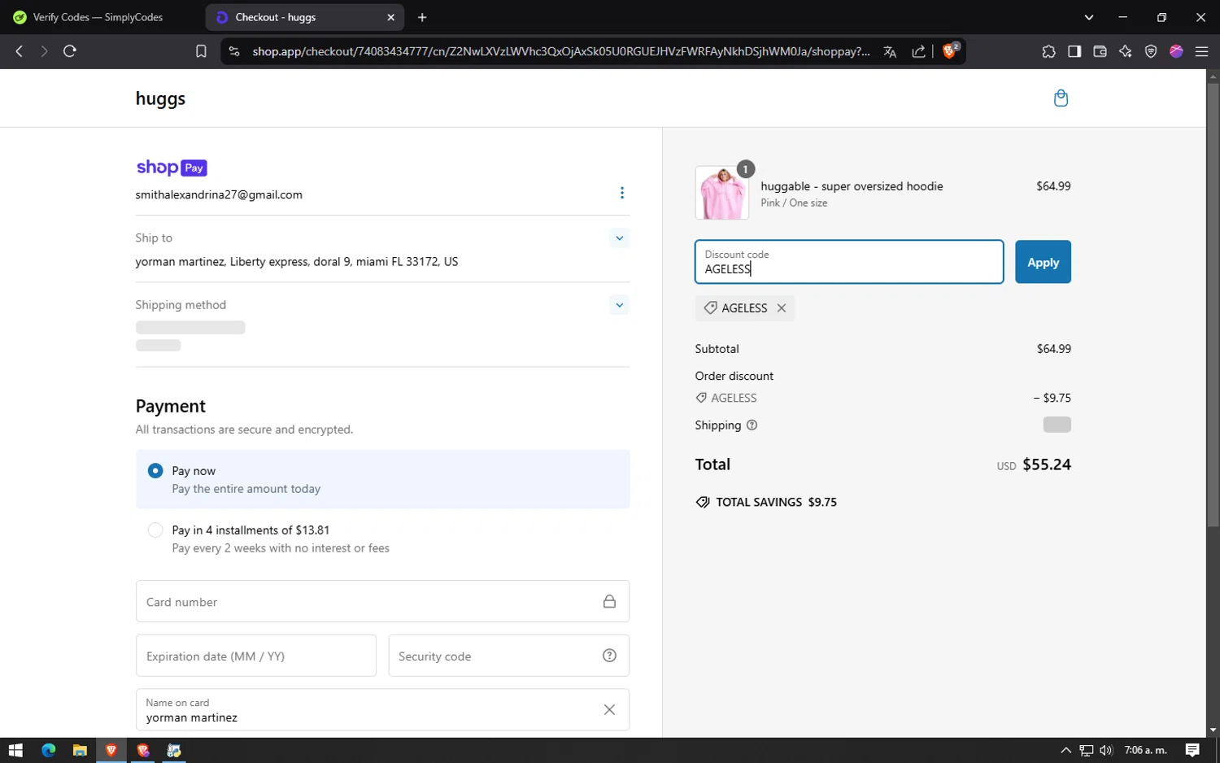Open the notification center
The height and width of the screenshot is (763, 1220).
1192,750
